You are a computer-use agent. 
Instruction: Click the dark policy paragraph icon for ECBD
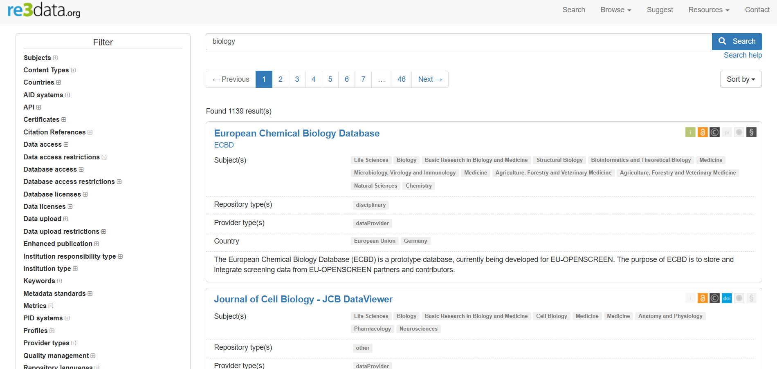click(751, 132)
